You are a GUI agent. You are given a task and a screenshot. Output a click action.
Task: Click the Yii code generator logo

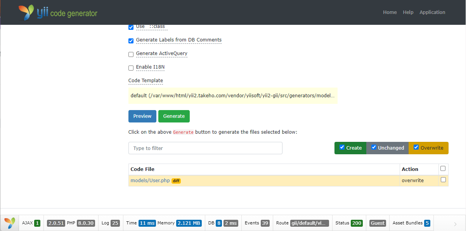coord(58,13)
